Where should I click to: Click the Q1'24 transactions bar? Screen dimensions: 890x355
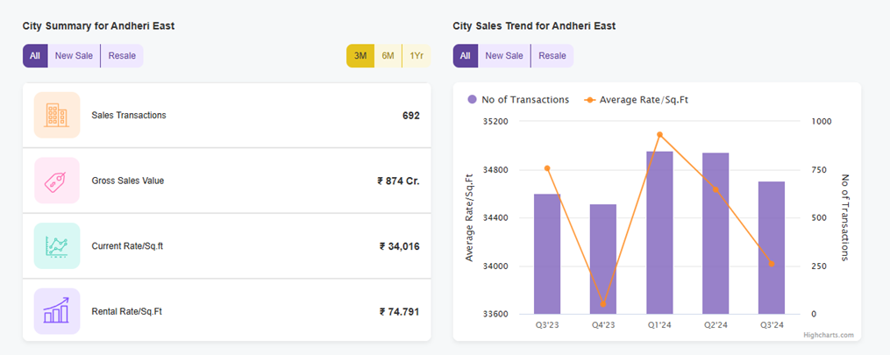point(659,232)
